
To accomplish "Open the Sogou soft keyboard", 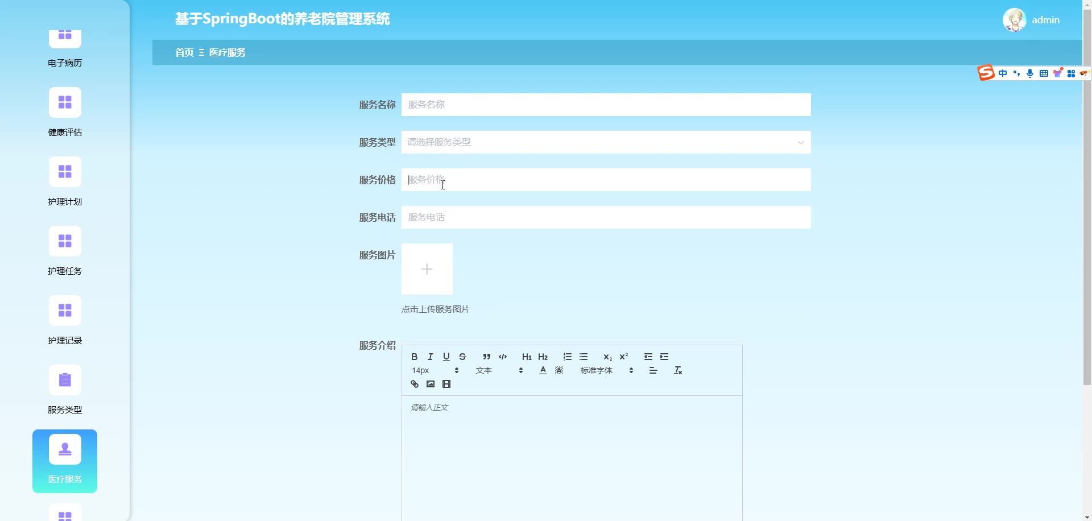I will click(1044, 73).
